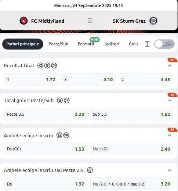Toggle the Bet Builder switch
Viewport: 178px width, 191px height.
pos(164,44)
